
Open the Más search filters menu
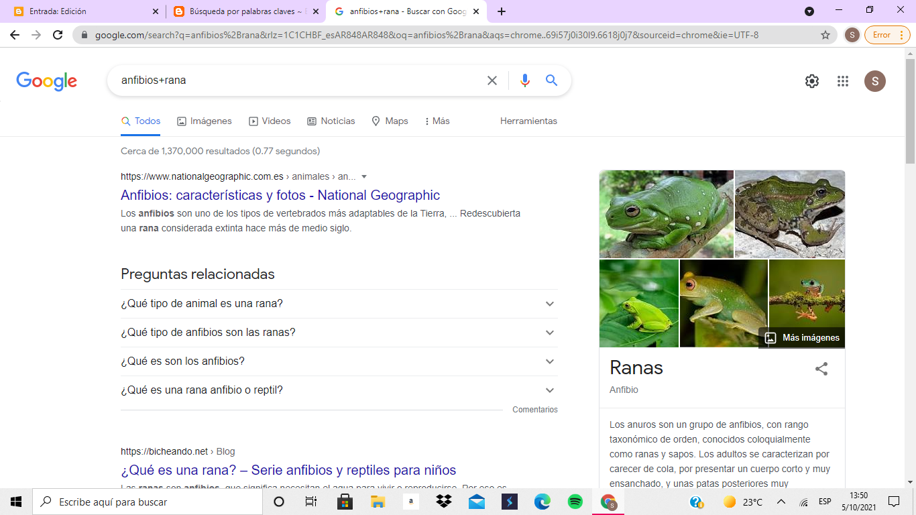(437, 121)
